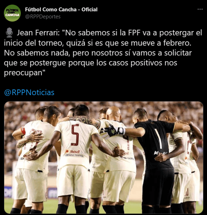Open the @RPPNoticias mention link
The image size is (207, 215).
29,92
